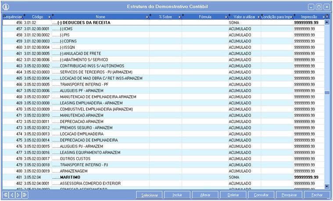Go to the previous record

[12, 194]
